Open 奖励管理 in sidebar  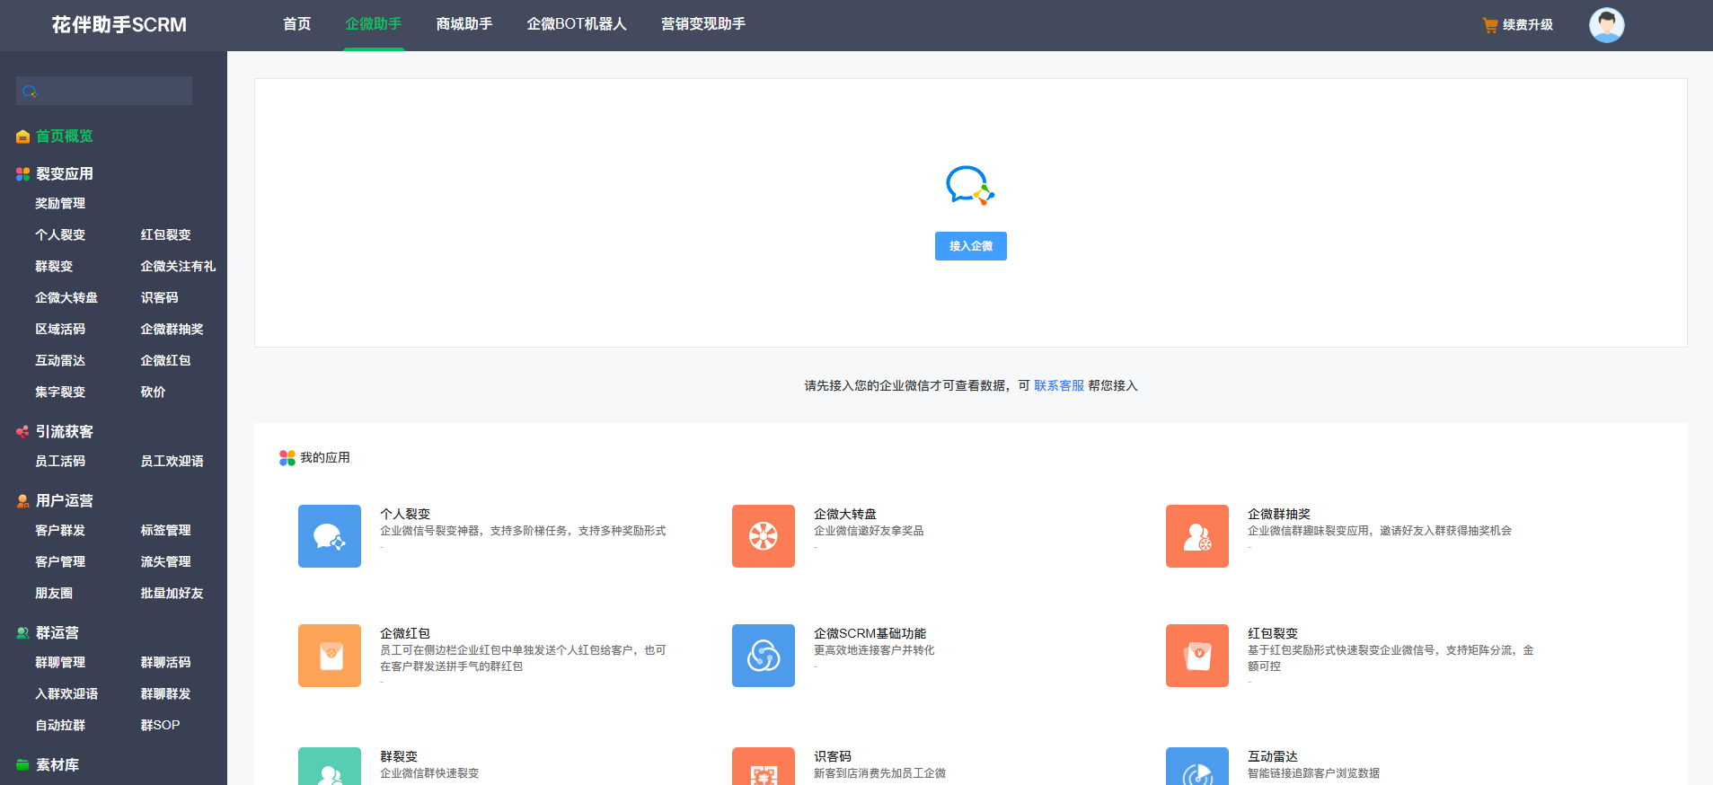click(60, 204)
